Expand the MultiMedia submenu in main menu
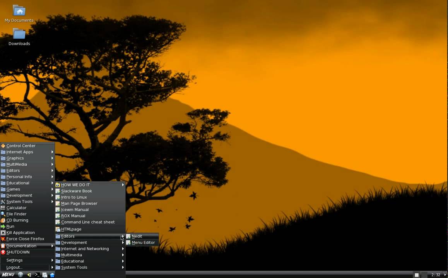This screenshot has height=278, width=448. (27, 164)
